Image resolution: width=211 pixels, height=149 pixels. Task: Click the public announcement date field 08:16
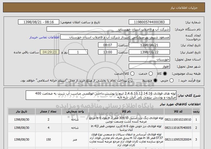(39, 22)
